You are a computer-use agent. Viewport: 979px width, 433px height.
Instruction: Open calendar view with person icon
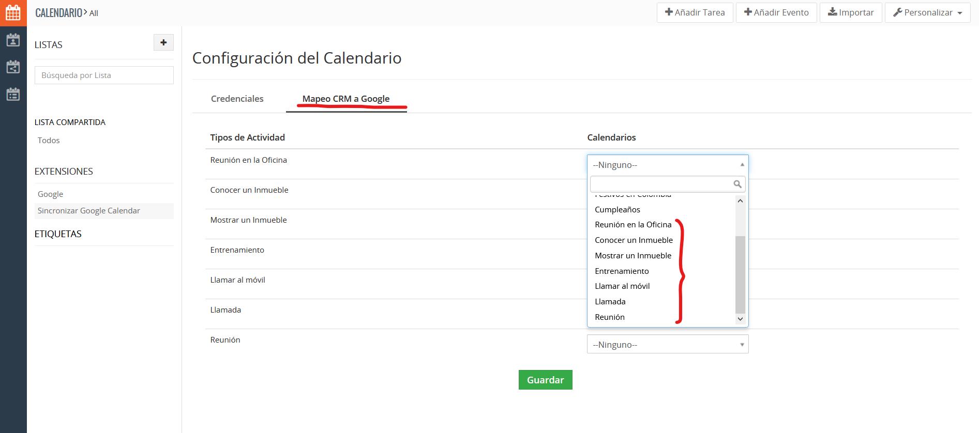point(13,40)
